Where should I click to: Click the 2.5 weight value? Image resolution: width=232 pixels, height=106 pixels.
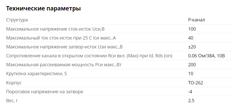pos(191,101)
